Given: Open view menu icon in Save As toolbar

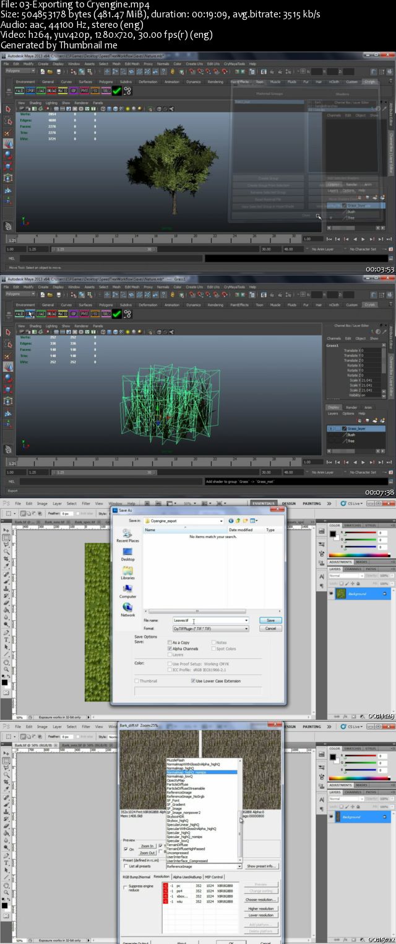Looking at the screenshot, I should click(x=254, y=521).
